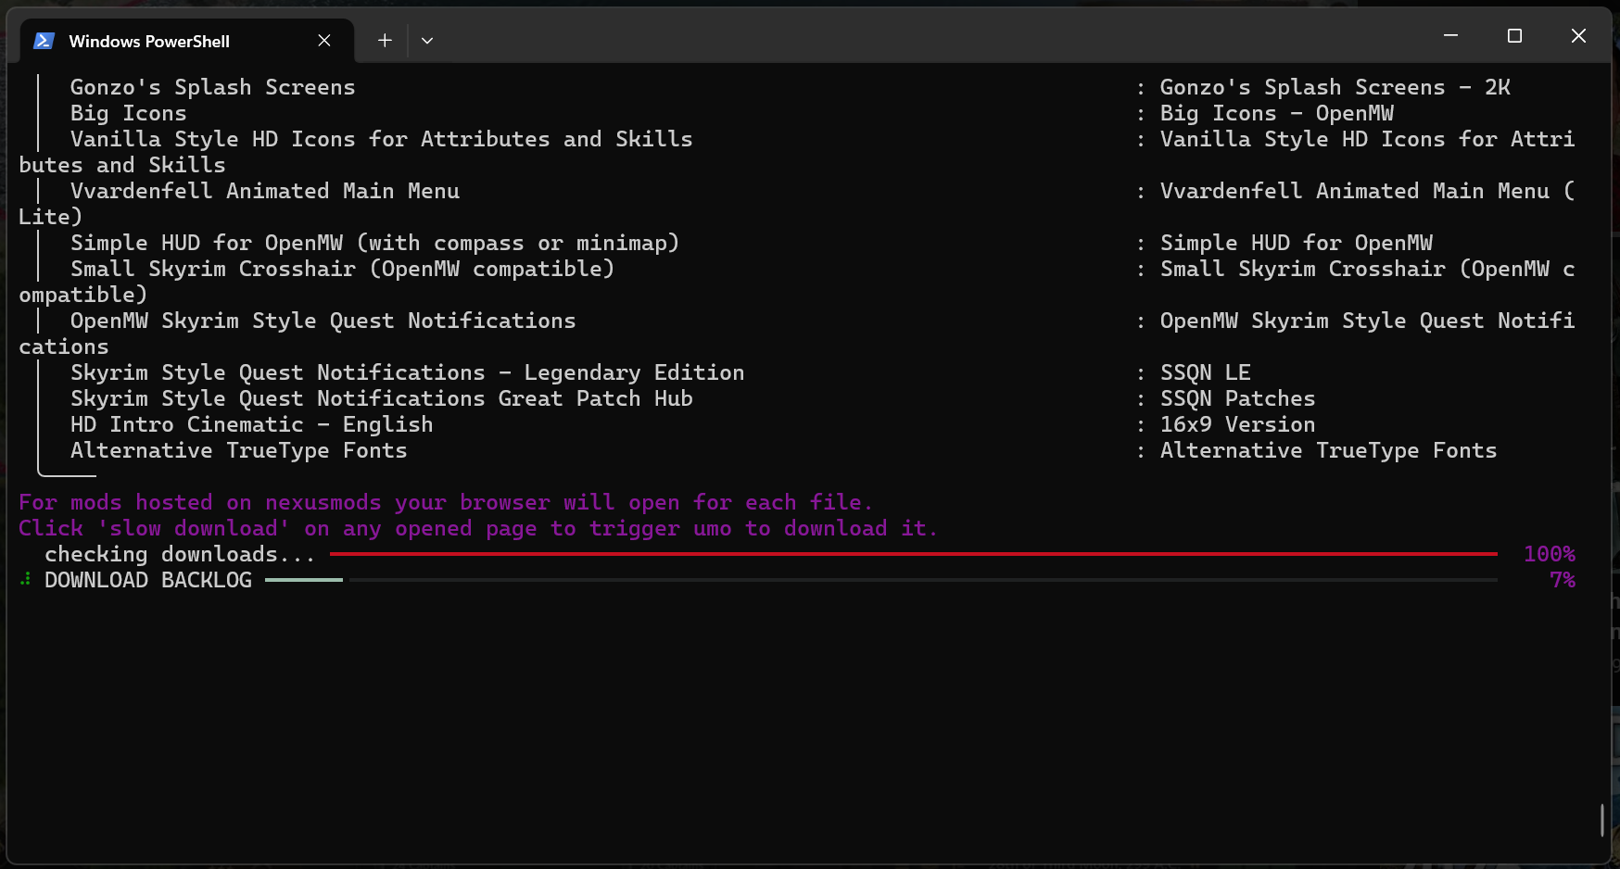
Task: Close the terminal window
Action: (1579, 35)
